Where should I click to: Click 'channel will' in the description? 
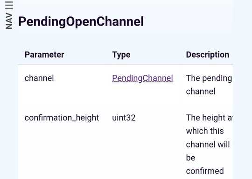click(208, 145)
